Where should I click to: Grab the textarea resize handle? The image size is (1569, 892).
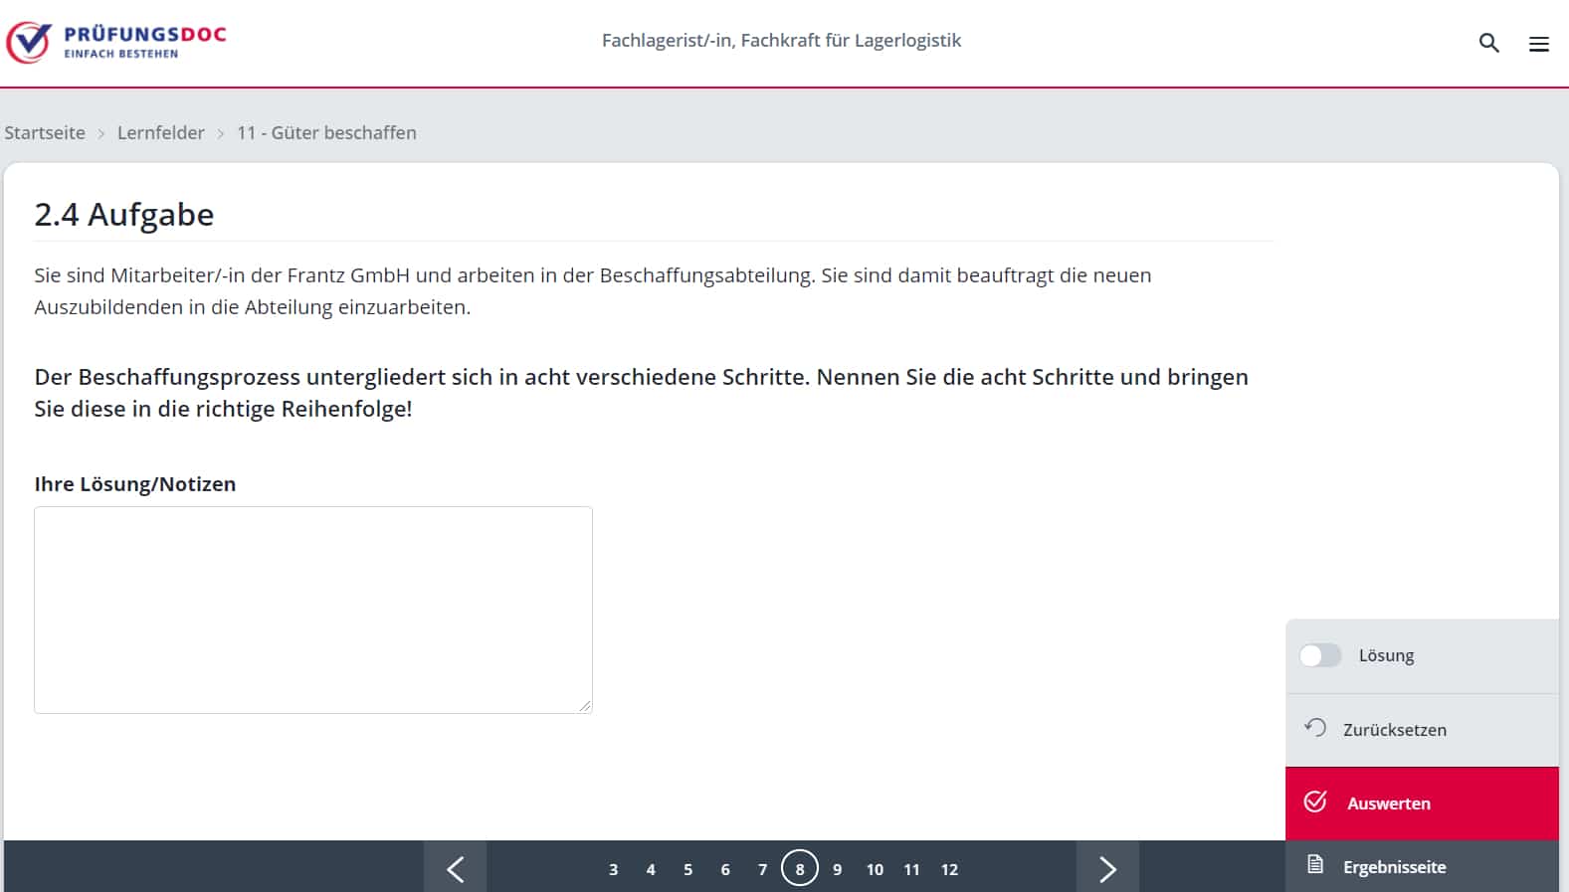pyautogui.click(x=585, y=705)
